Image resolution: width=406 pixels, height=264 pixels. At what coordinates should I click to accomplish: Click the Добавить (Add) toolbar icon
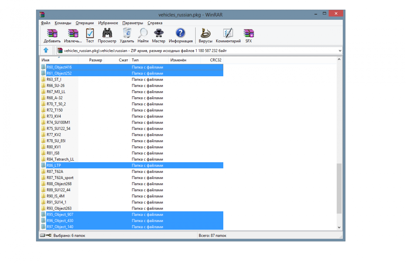tap(52, 33)
